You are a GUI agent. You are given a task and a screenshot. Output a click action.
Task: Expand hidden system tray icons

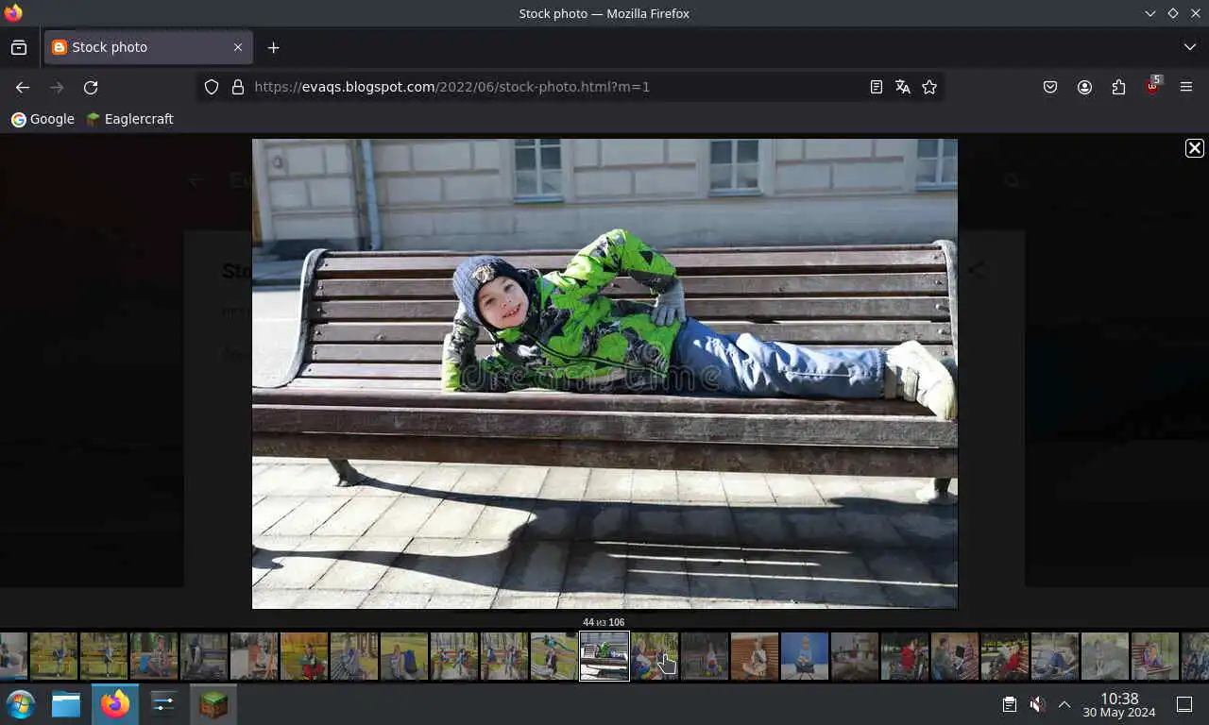tap(1064, 704)
